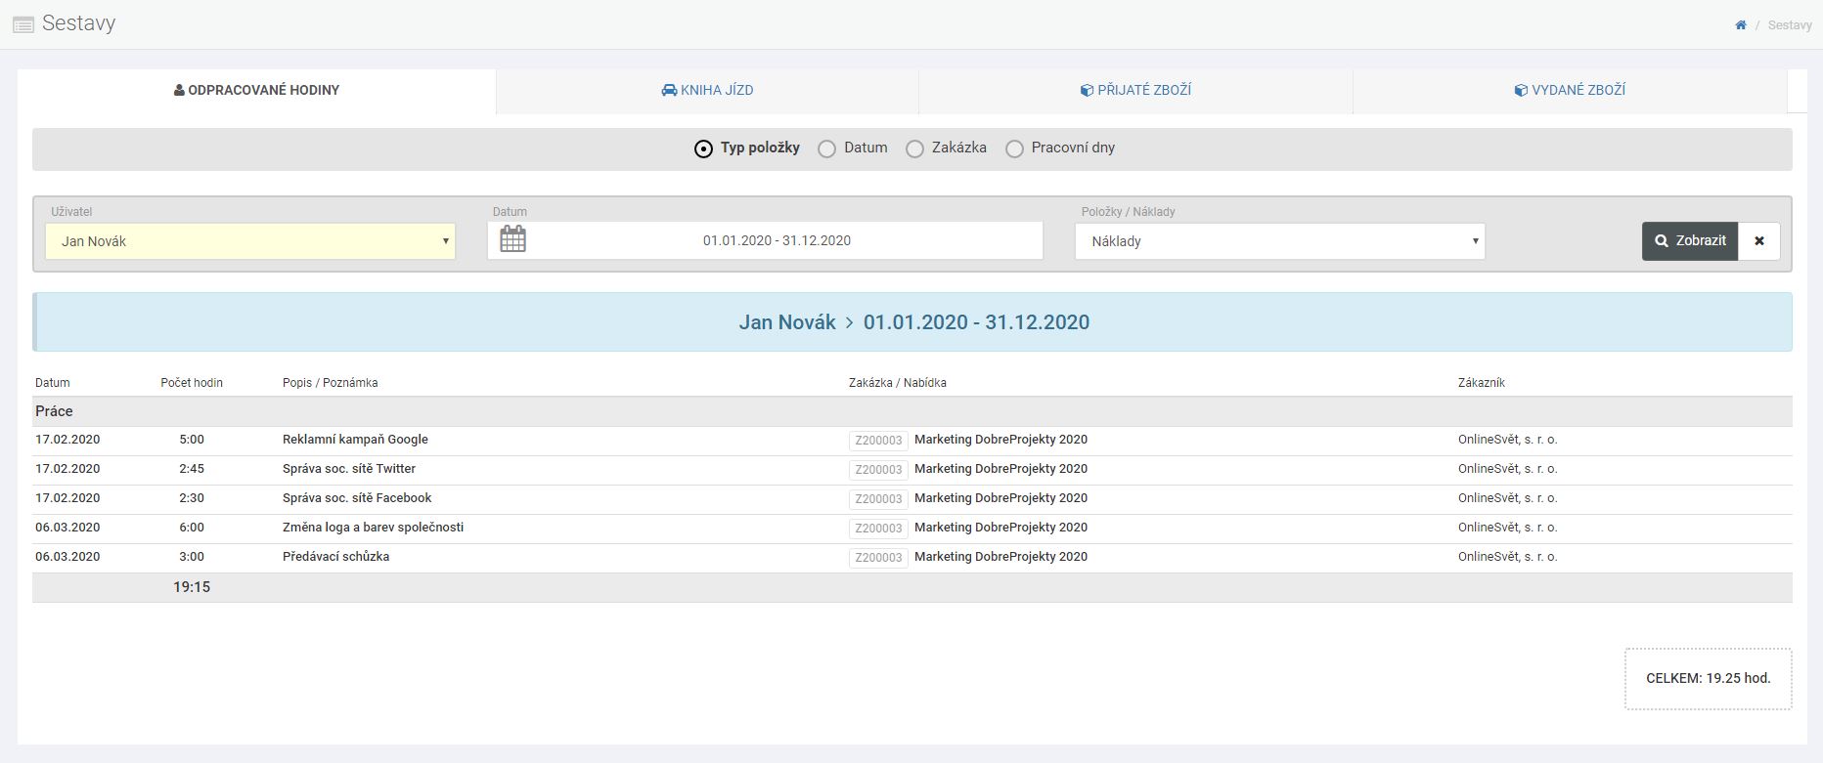Click the Zakázka / Nabídka column header
The height and width of the screenshot is (763, 1823).
[897, 383]
